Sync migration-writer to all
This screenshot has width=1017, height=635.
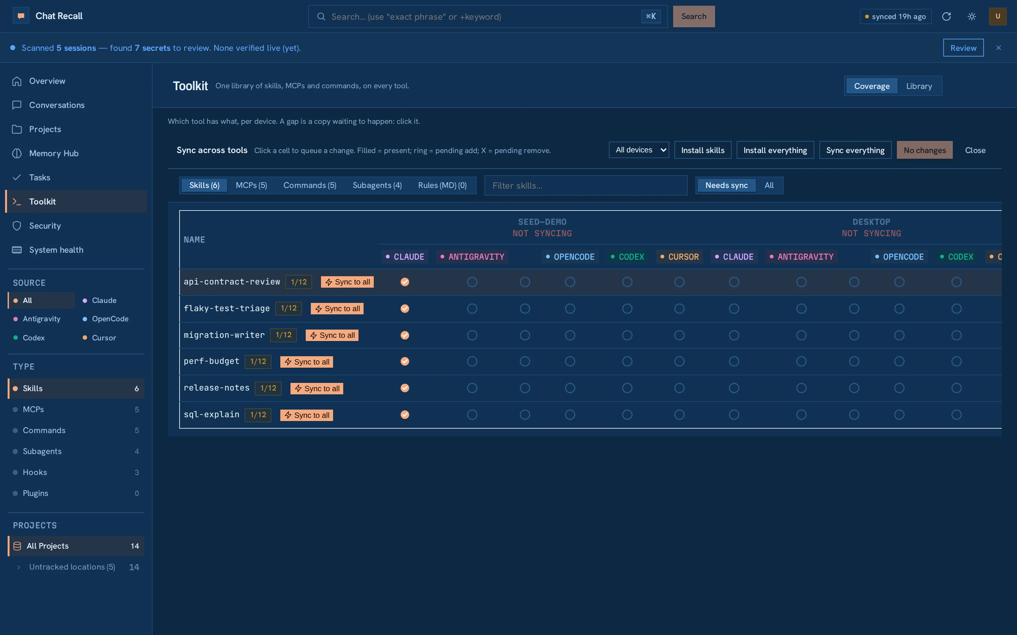[332, 335]
